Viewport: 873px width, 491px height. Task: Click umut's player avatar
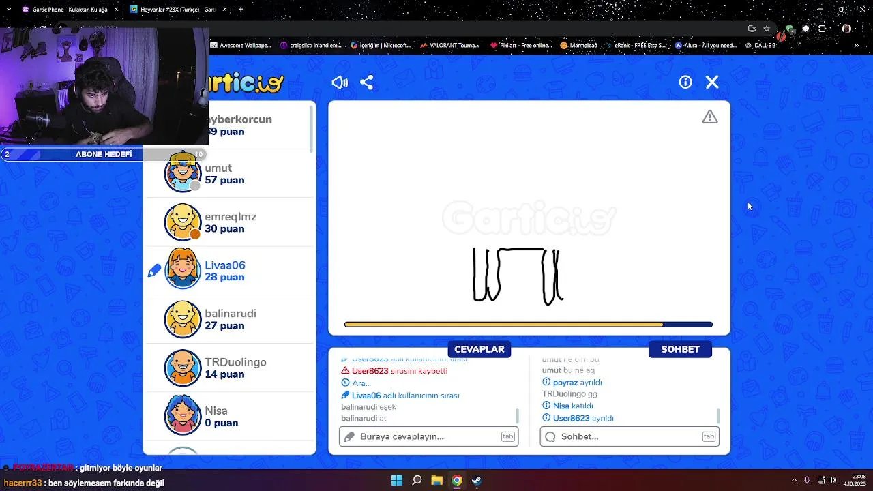pyautogui.click(x=183, y=173)
